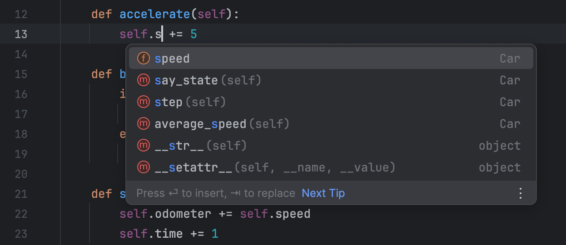Click line number 13 in the gutter
The width and height of the screenshot is (566, 245).
pos(21,34)
